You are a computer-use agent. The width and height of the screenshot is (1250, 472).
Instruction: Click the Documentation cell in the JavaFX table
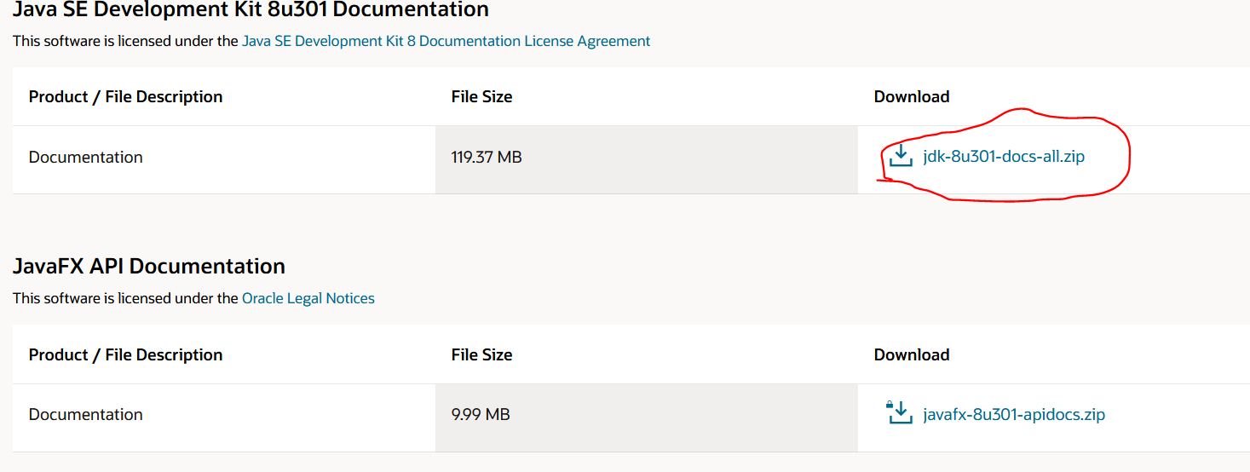click(86, 415)
